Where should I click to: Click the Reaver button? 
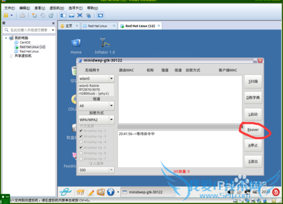point(253,130)
